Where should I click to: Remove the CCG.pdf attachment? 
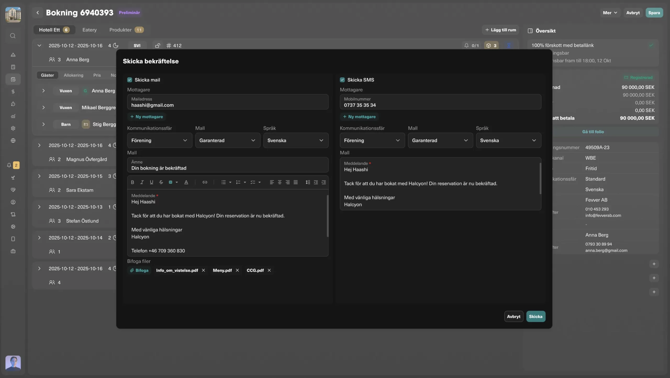(269, 270)
